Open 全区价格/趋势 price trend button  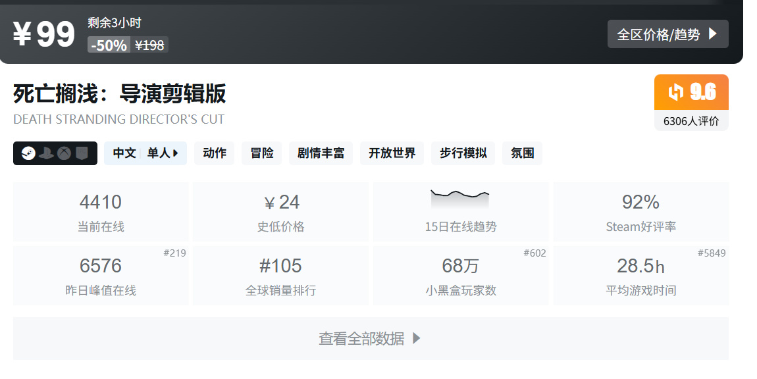click(667, 34)
